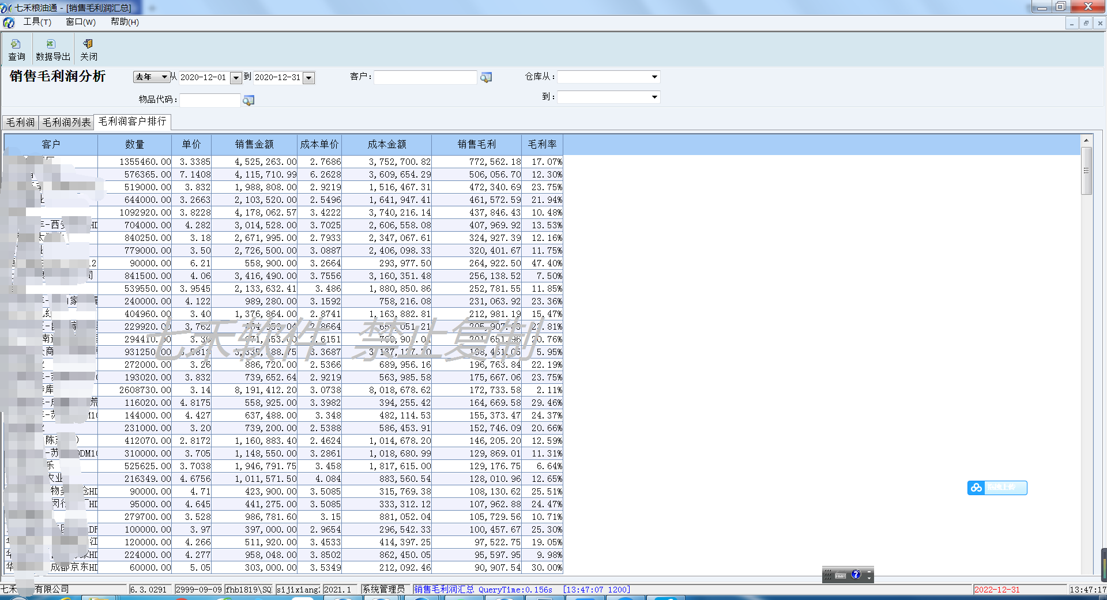This screenshot has height=600, width=1107.
Task: Select the quantity cell 412070.00
Action: click(135, 441)
